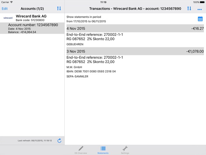206x155 pixels.
Task: Open the Settings tab
Action: pyautogui.click(x=125, y=150)
